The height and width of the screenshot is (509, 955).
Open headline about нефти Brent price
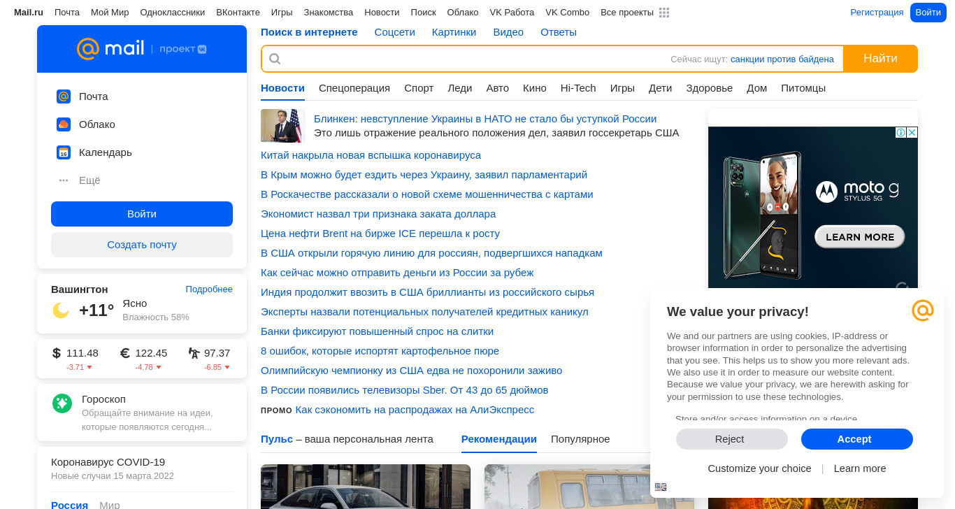pyautogui.click(x=380, y=234)
